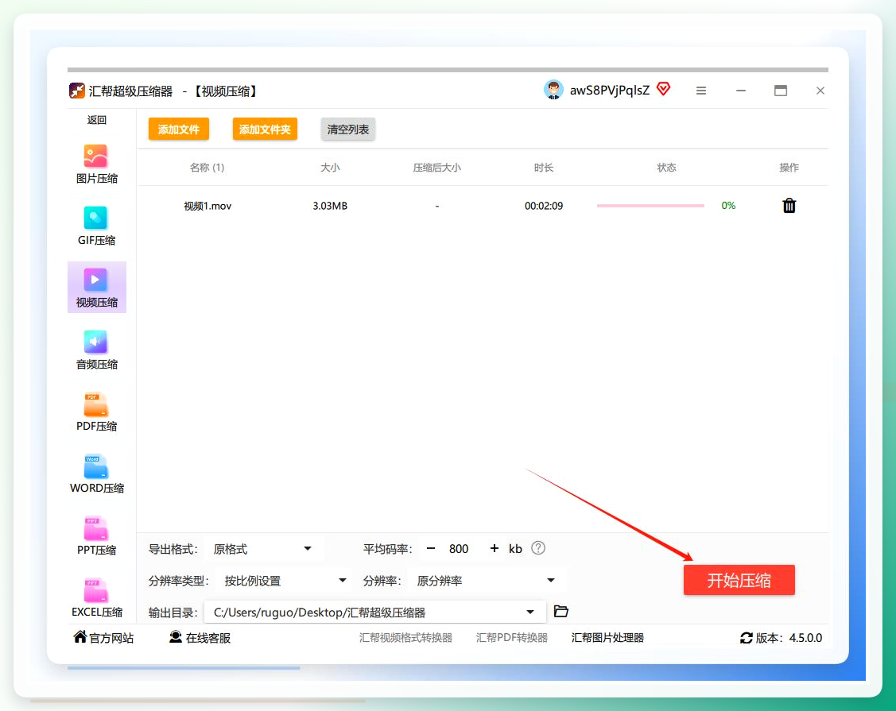Viewport: 896px width, 711px height.
Task: Click the 添加文件 button
Action: pyautogui.click(x=179, y=129)
